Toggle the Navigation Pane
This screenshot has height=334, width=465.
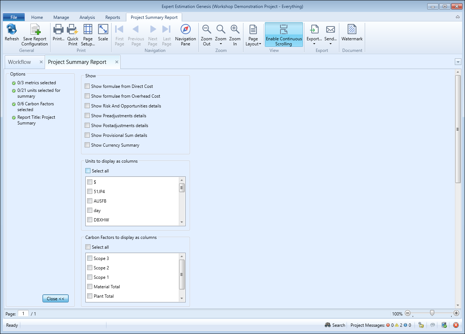(x=185, y=30)
